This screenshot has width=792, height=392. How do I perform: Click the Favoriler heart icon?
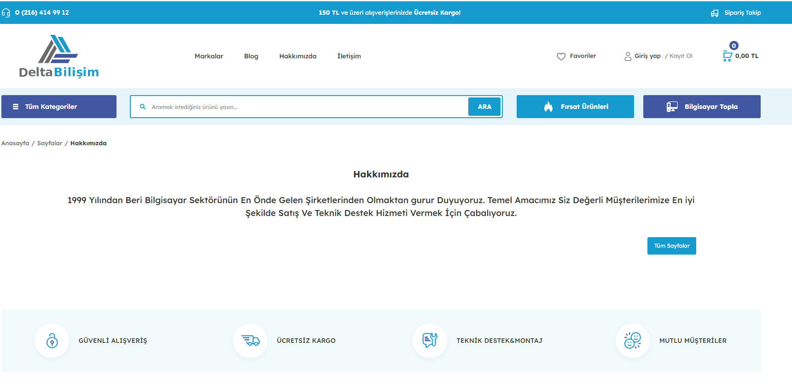pyautogui.click(x=561, y=57)
